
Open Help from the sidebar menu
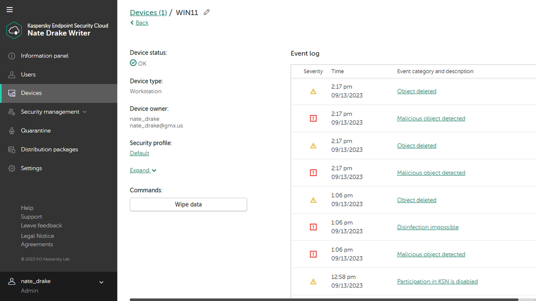click(x=27, y=207)
